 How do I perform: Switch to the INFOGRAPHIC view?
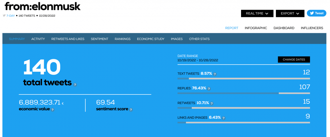click(256, 28)
